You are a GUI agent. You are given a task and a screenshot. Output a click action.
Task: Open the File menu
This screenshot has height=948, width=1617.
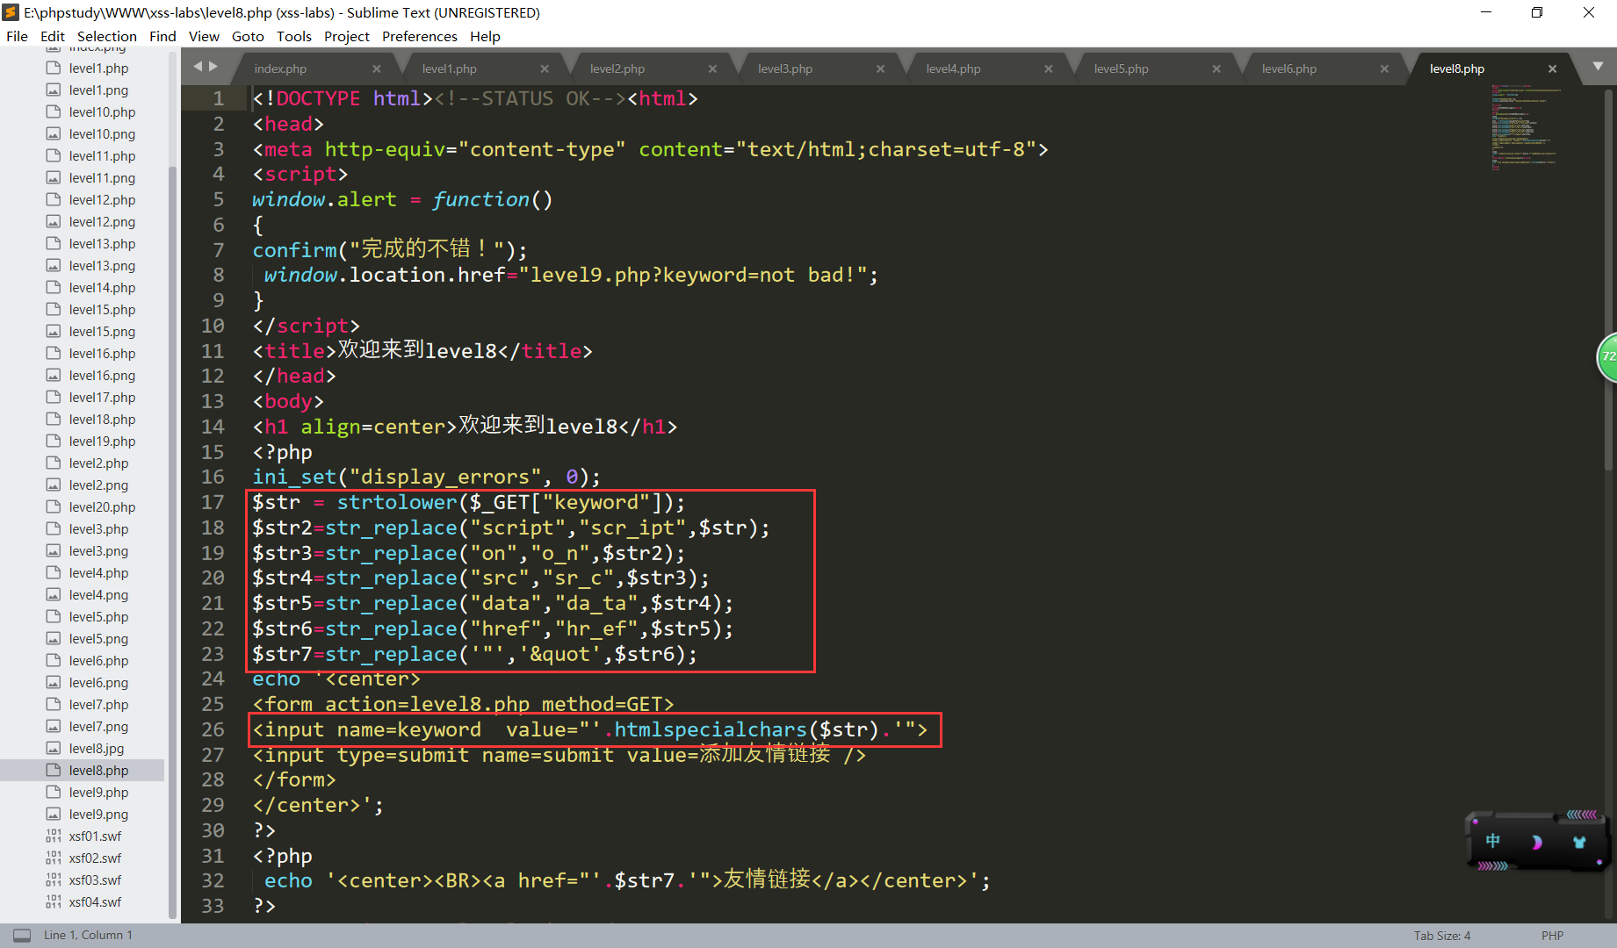click(x=17, y=36)
